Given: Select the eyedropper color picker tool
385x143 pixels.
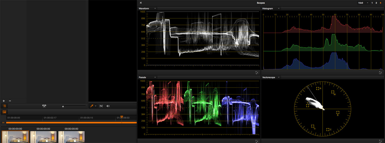Looking at the screenshot, I should click(92, 106).
